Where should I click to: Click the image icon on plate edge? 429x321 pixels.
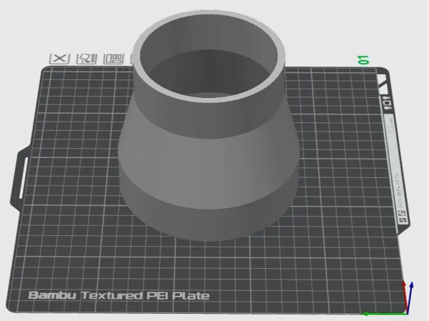point(401,214)
